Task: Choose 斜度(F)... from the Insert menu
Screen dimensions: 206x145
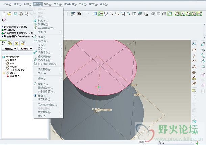Action: click(x=48, y=21)
